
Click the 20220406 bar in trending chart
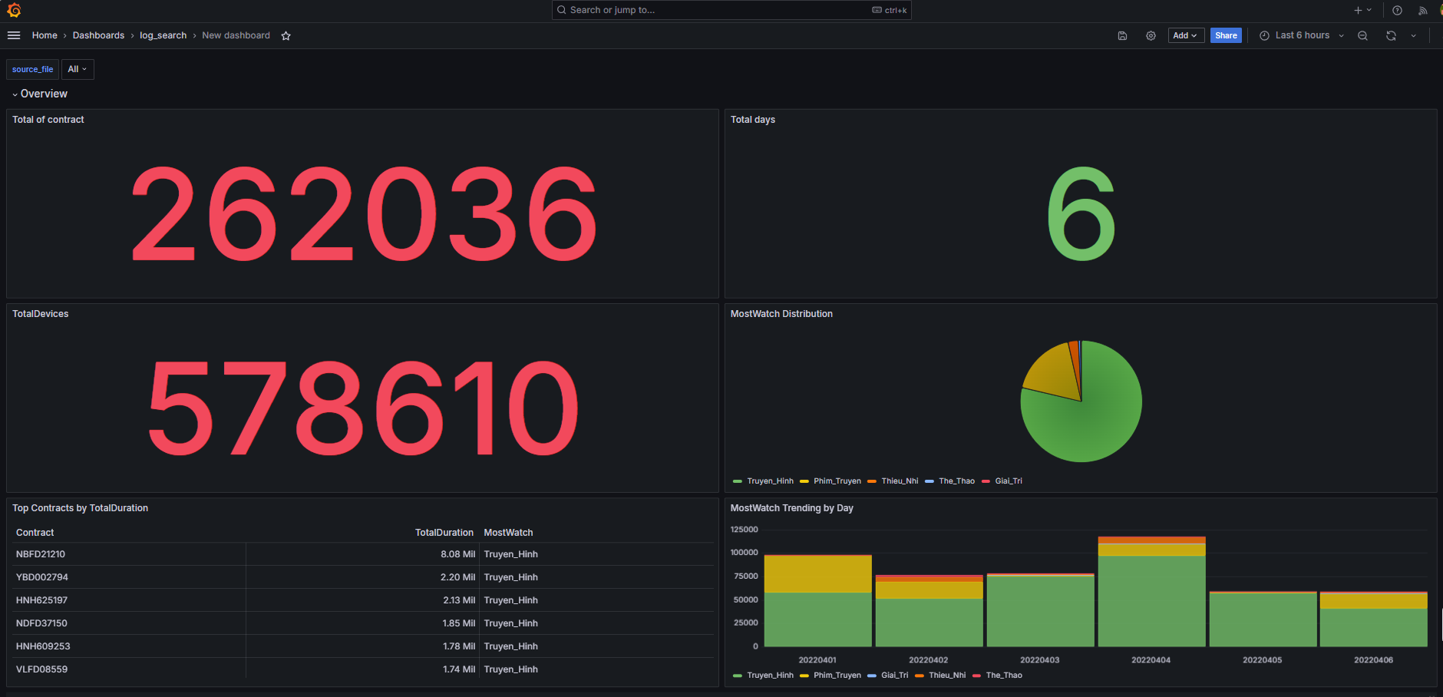coord(1373,619)
